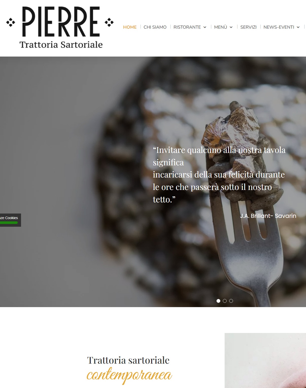Open the Menù navigation item
The height and width of the screenshot is (388, 306).
(x=221, y=27)
